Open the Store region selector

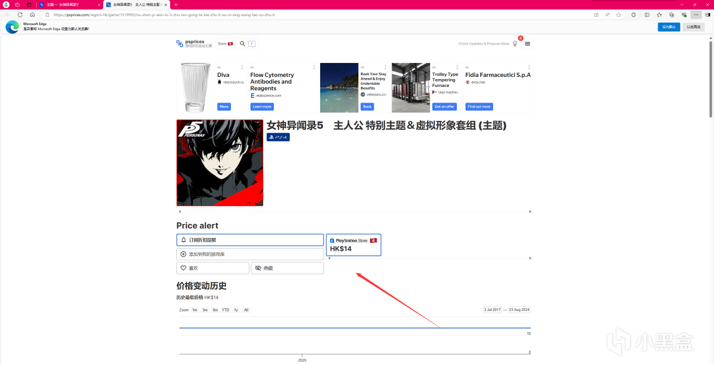tap(225, 43)
